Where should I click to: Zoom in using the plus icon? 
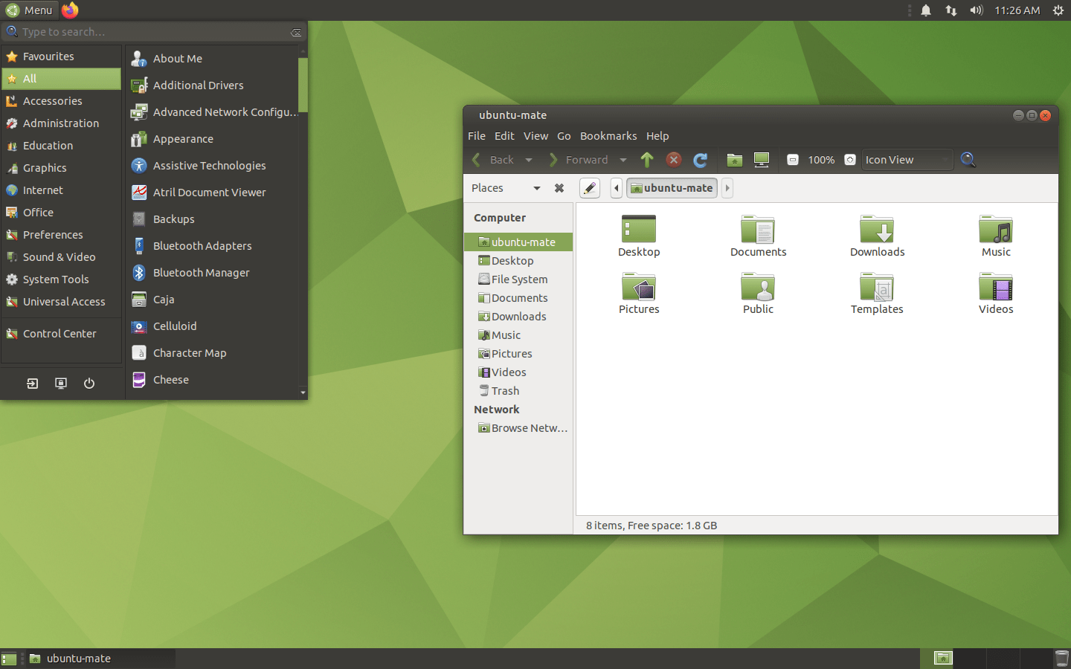(850, 160)
